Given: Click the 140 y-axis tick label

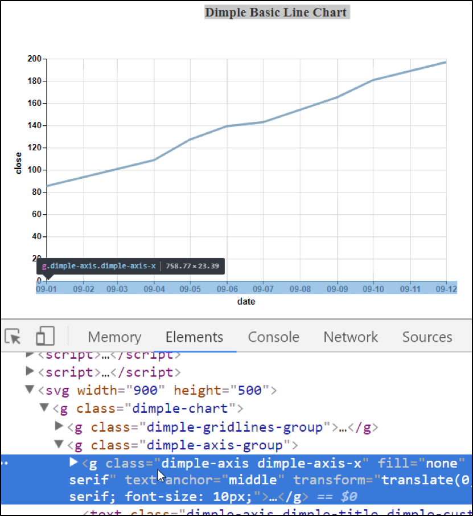Looking at the screenshot, I should click(x=34, y=125).
